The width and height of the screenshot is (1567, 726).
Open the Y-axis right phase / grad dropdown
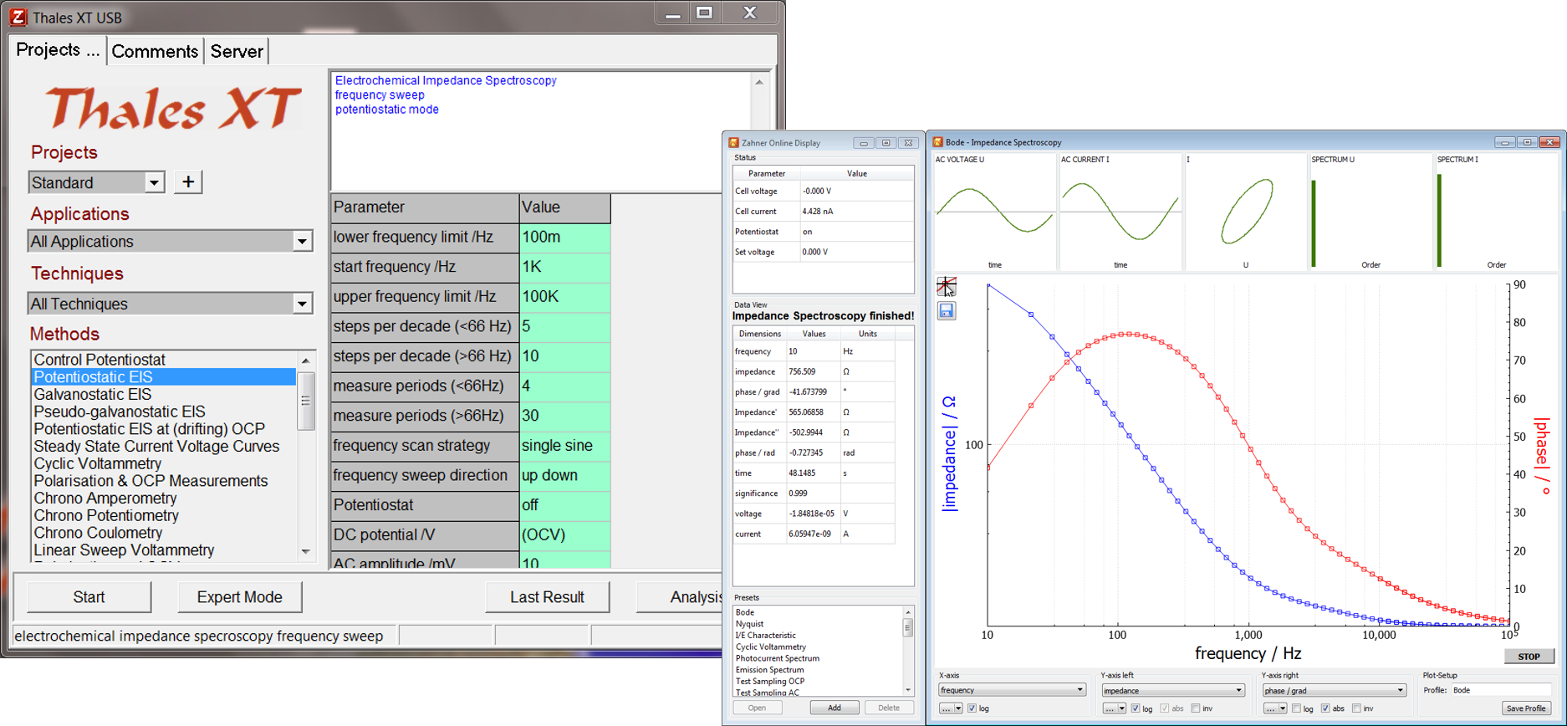click(1334, 690)
